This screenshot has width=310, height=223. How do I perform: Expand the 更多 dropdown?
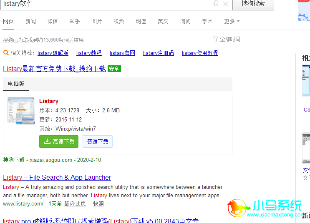click(232, 21)
